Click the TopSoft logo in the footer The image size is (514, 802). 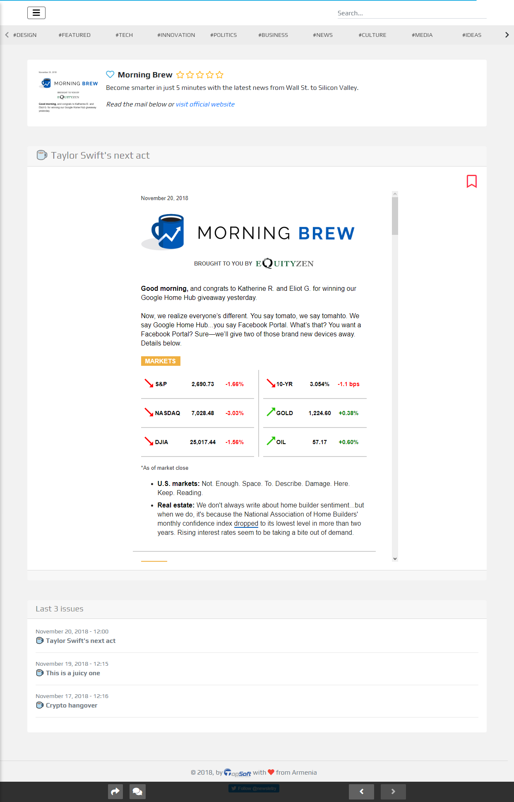point(238,773)
